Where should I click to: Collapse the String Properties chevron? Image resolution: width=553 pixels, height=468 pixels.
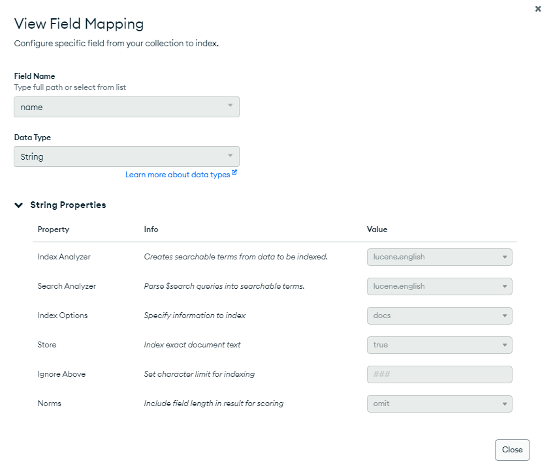[19, 205]
